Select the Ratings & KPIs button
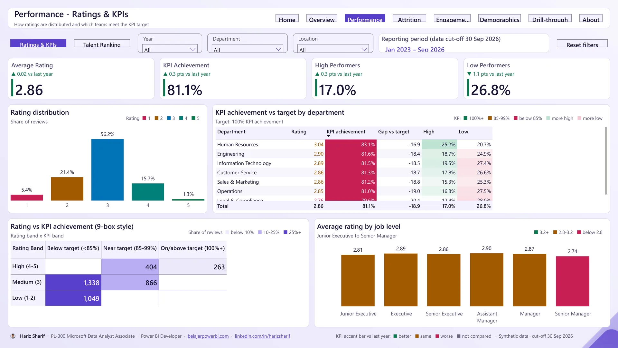Viewport: 618px width, 348px height. pyautogui.click(x=38, y=43)
